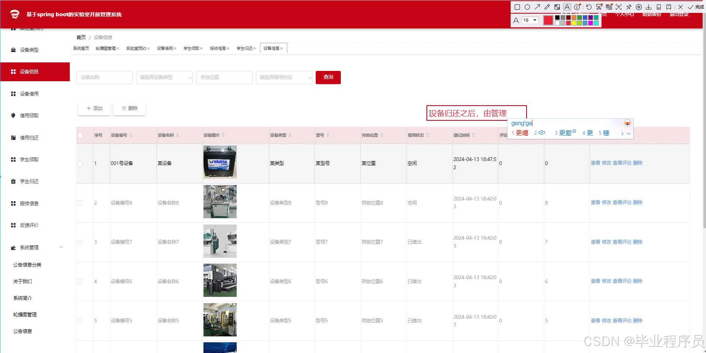This screenshot has width=706, height=353.
Task: Open 公告信息分类 submenu item
Action: coord(27,265)
